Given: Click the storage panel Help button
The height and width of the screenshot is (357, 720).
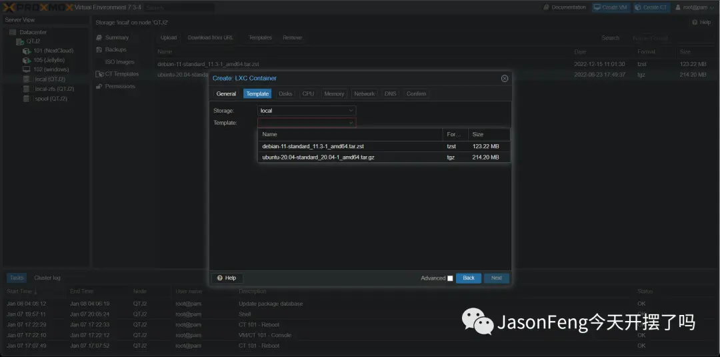Looking at the screenshot, I should pos(701,23).
